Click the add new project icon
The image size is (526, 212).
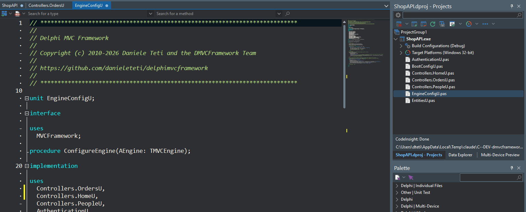414,24
